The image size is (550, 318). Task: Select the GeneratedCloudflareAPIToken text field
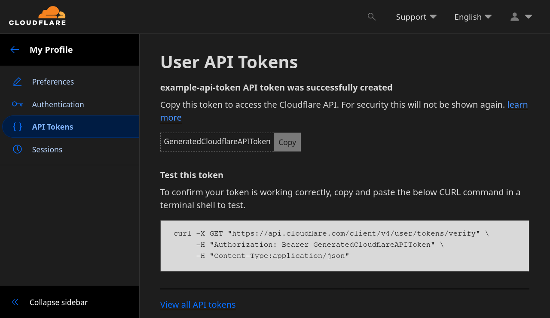coord(217,142)
